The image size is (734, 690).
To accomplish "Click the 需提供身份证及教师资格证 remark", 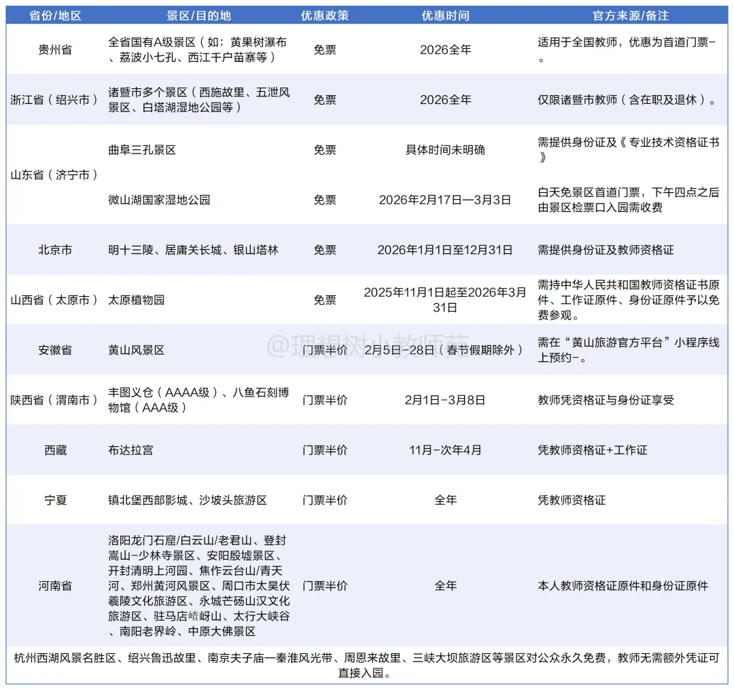I will [x=606, y=250].
